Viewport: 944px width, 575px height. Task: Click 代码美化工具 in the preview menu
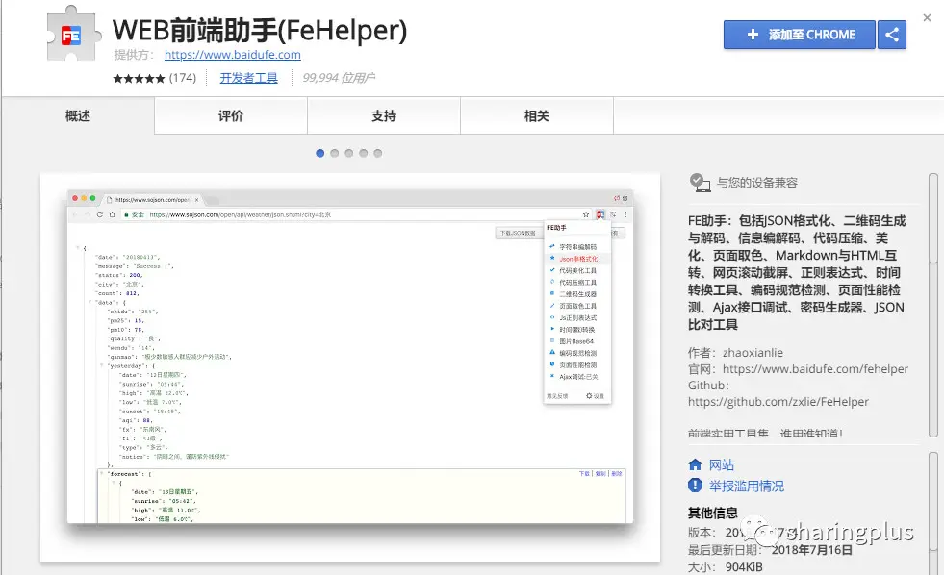577,270
